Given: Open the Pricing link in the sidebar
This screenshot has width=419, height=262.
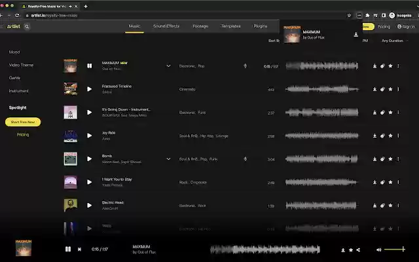Looking at the screenshot, I should [23, 134].
